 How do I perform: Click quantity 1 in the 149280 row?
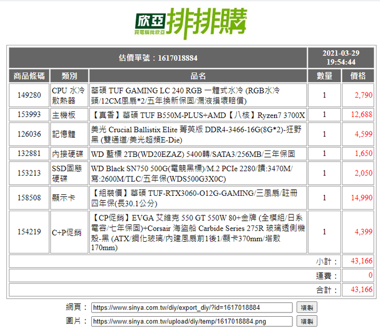coord(324,95)
